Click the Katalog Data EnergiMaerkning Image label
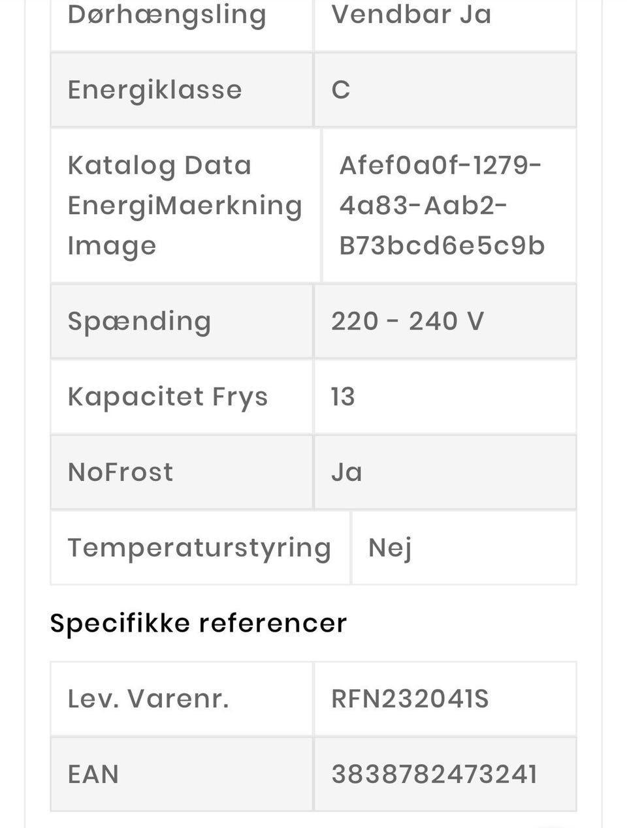 185,205
